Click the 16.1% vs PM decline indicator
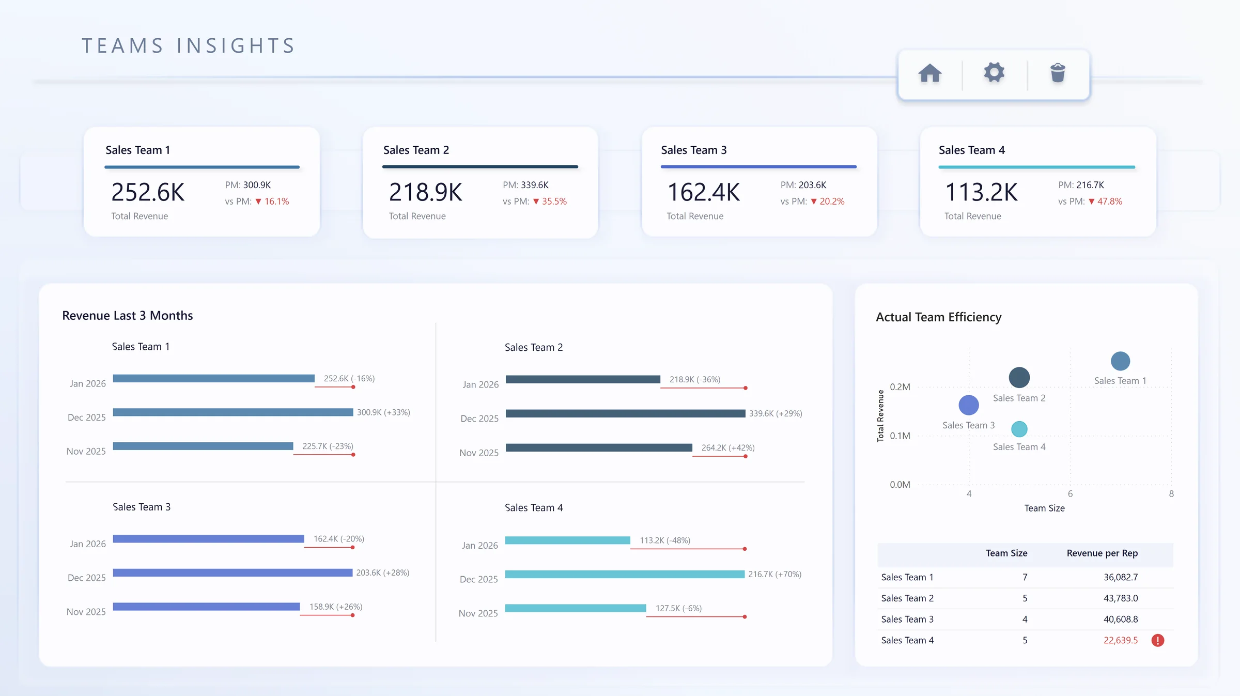The width and height of the screenshot is (1240, 696). 272,202
